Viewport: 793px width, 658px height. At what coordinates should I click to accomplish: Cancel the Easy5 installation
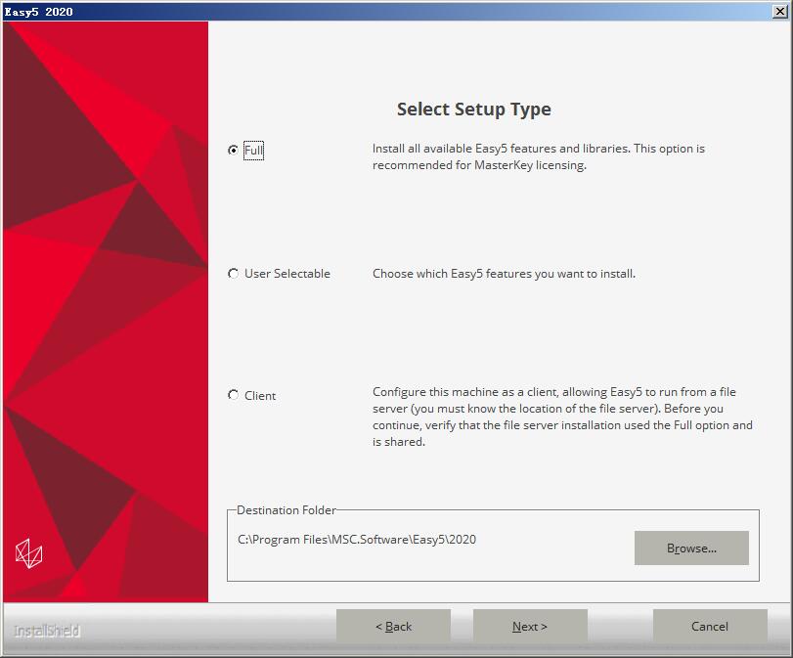(x=710, y=626)
